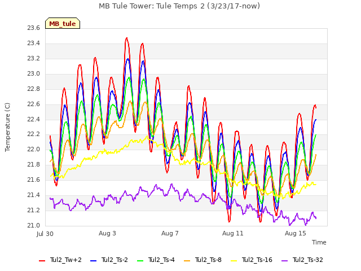The width and height of the screenshot is (361, 271).
Task: Click the 21.6 y-axis tick label
Action: (x=34, y=180)
